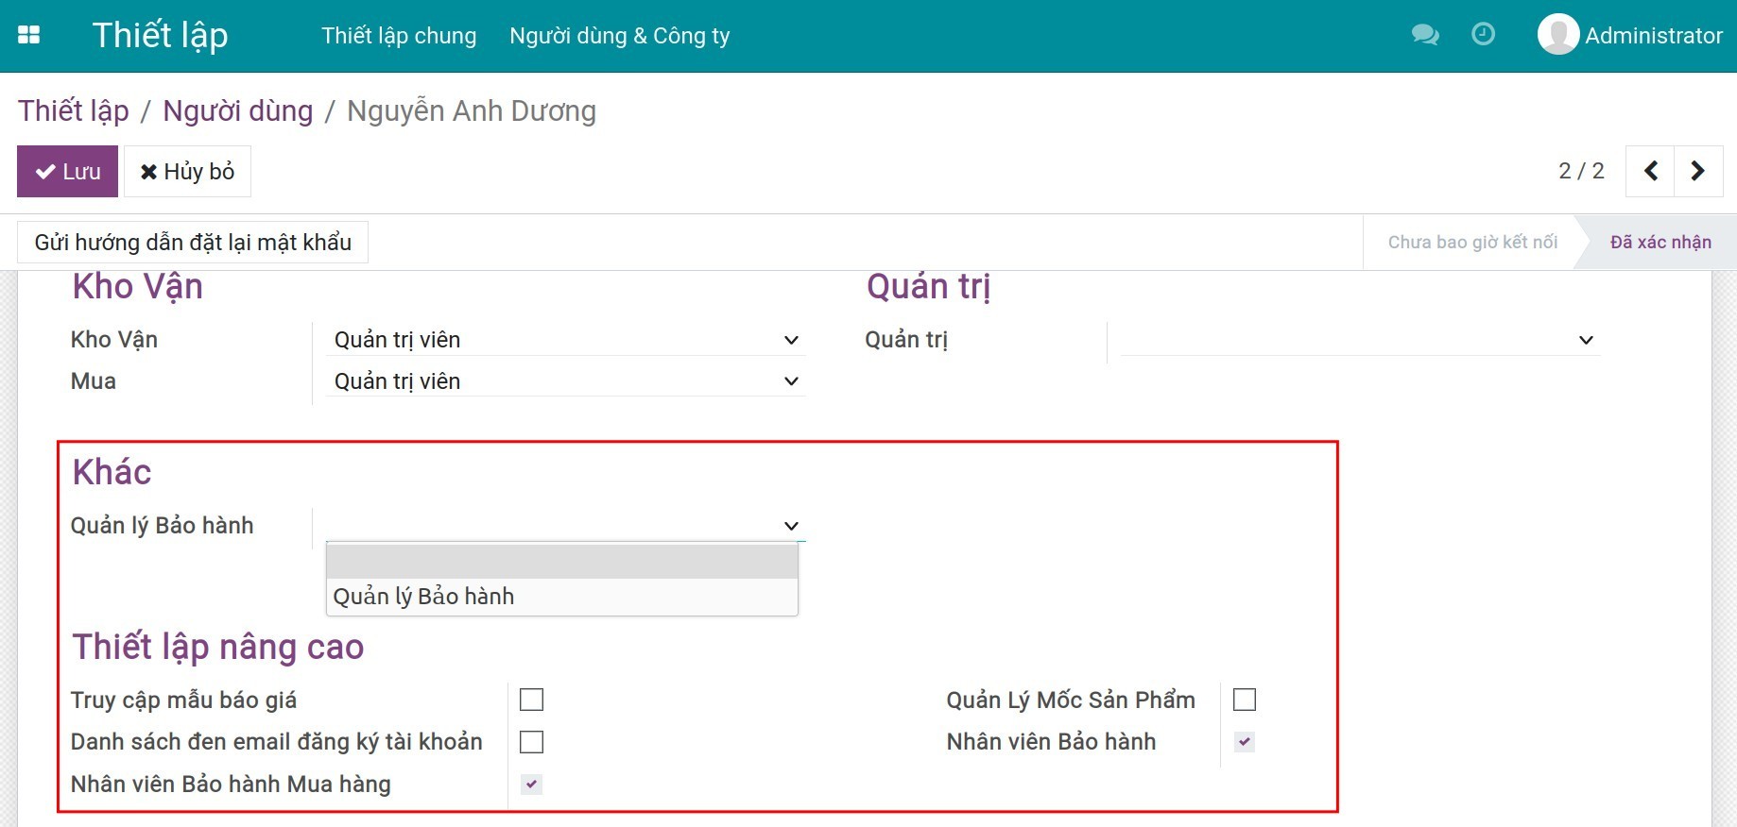
Task: Open the conversations chat icon
Action: click(x=1424, y=35)
